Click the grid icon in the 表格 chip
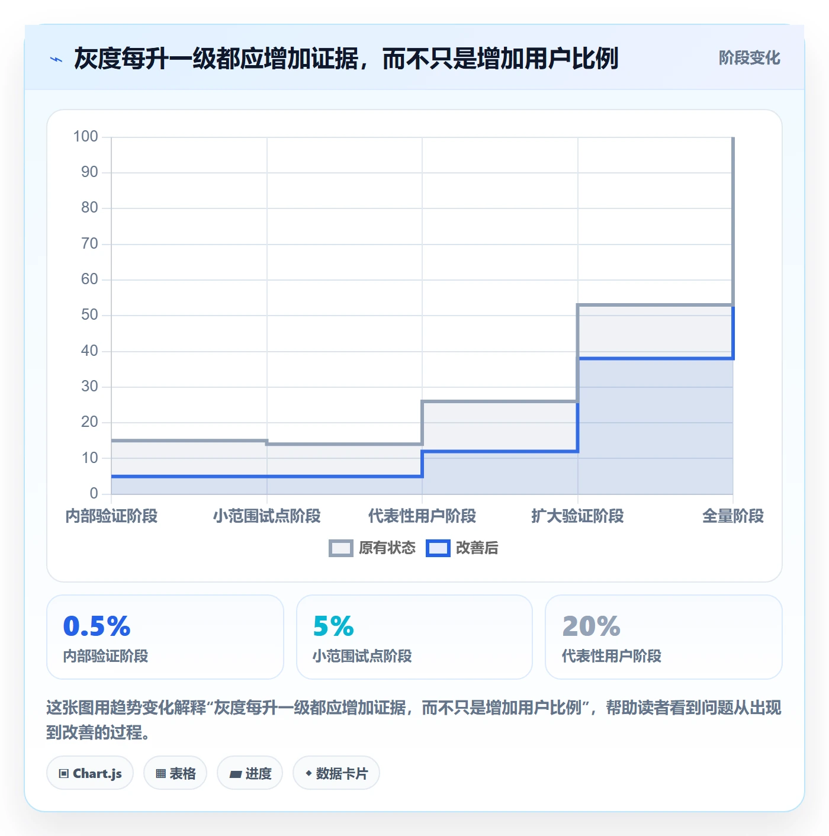The image size is (829, 836). tap(160, 774)
